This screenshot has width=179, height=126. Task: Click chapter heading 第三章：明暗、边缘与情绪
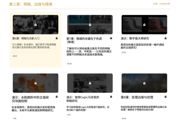(x=31, y=4)
